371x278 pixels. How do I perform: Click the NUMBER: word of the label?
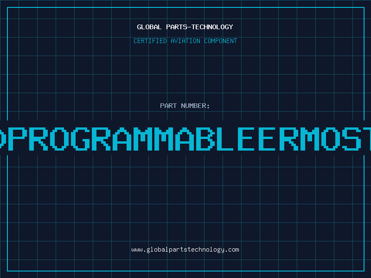point(195,106)
